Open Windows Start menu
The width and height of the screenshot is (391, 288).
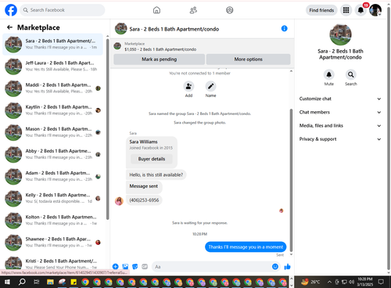(x=7, y=282)
